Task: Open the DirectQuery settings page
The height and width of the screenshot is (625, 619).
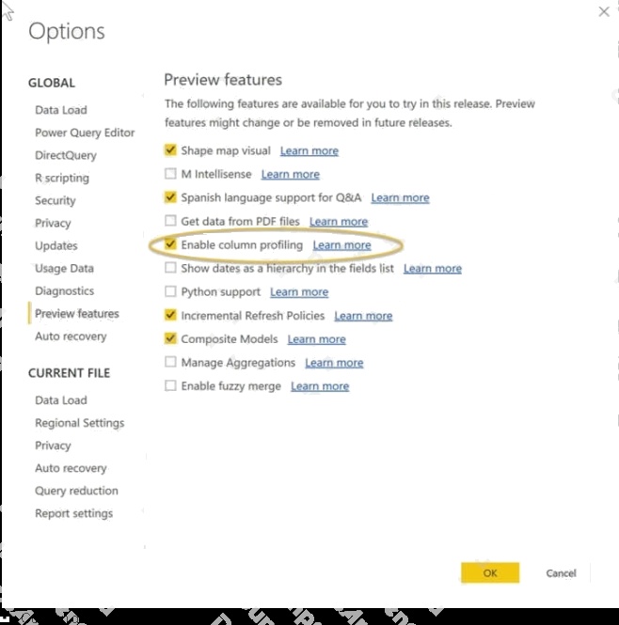Action: pyautogui.click(x=66, y=155)
